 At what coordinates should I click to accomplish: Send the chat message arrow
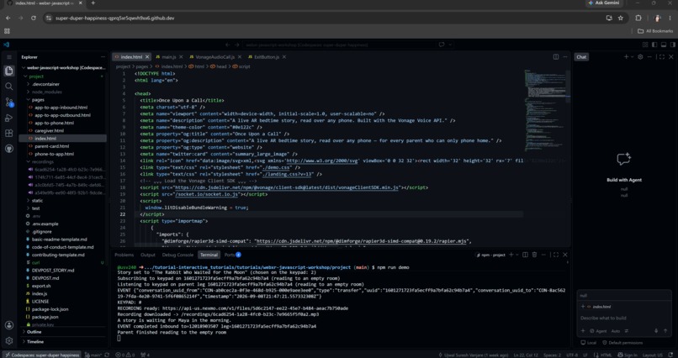665,331
